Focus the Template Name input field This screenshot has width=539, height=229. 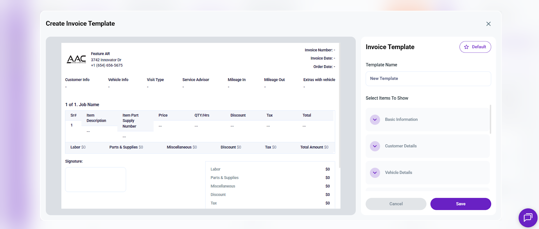coord(428,79)
